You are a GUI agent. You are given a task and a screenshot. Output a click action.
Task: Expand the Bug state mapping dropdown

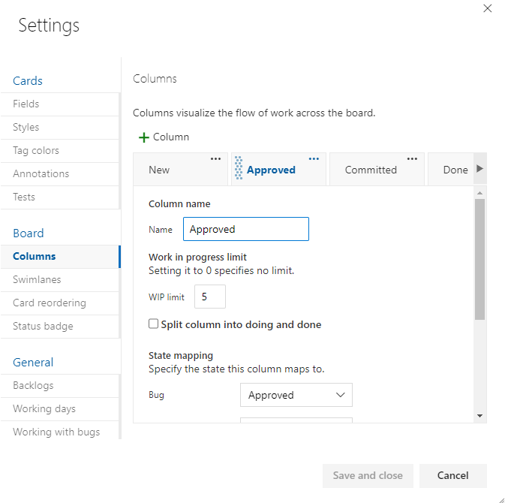[x=296, y=395]
